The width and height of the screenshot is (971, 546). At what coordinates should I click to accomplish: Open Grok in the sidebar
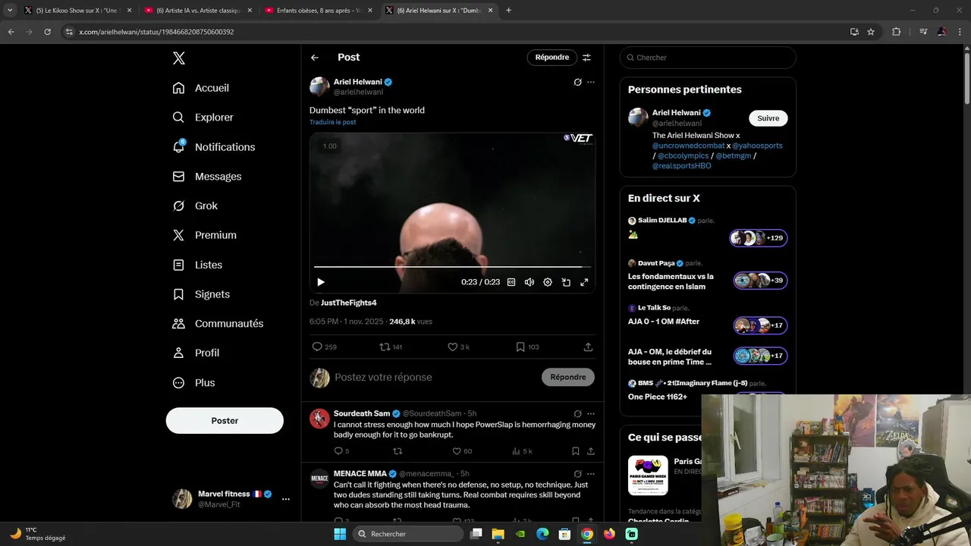[195, 206]
